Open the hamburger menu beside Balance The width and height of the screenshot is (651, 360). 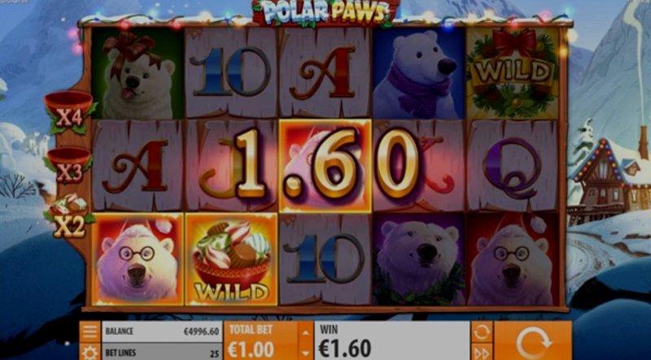(90, 332)
